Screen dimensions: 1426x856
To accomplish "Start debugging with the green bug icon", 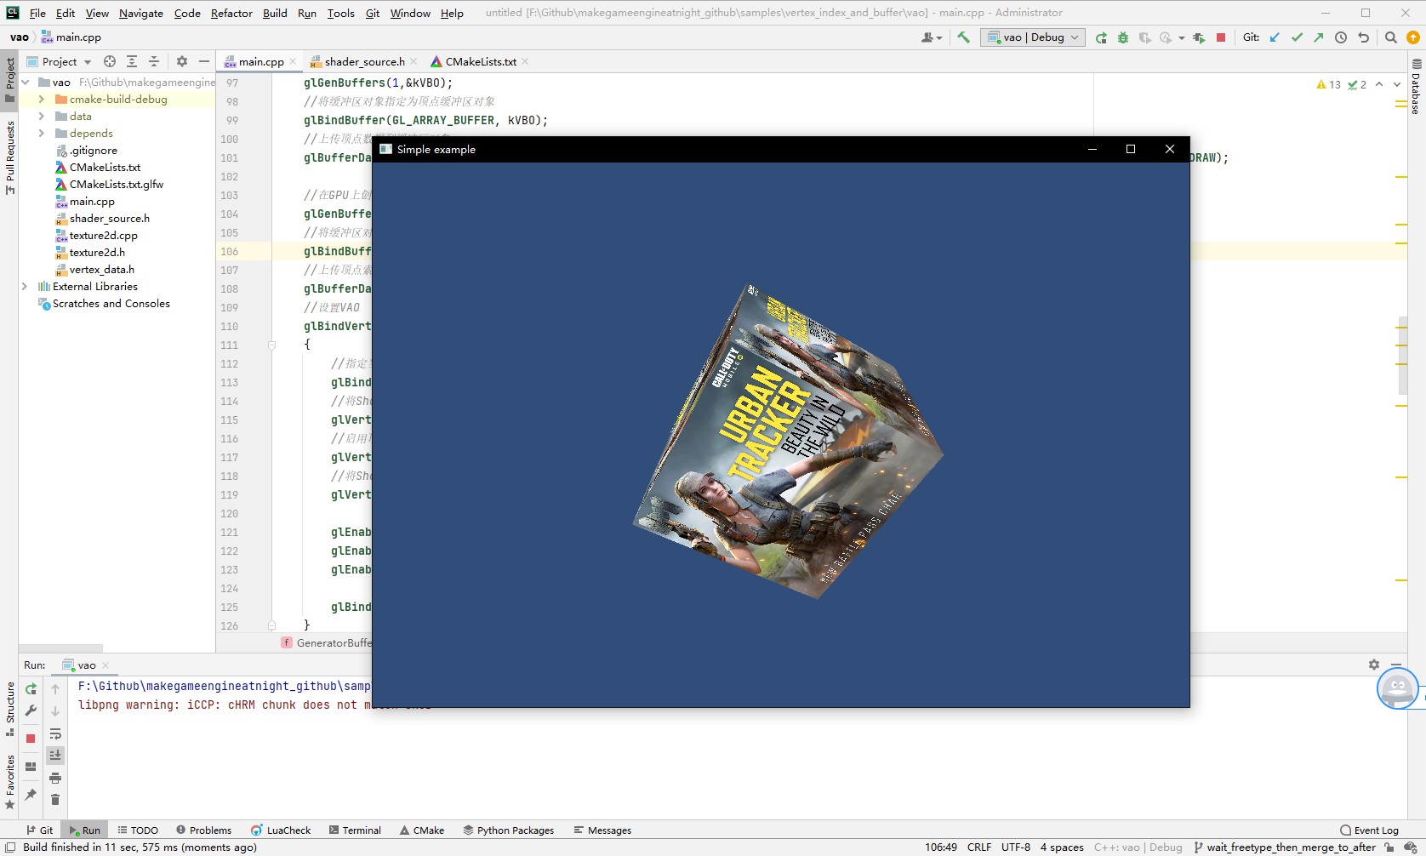I will click(x=1123, y=37).
